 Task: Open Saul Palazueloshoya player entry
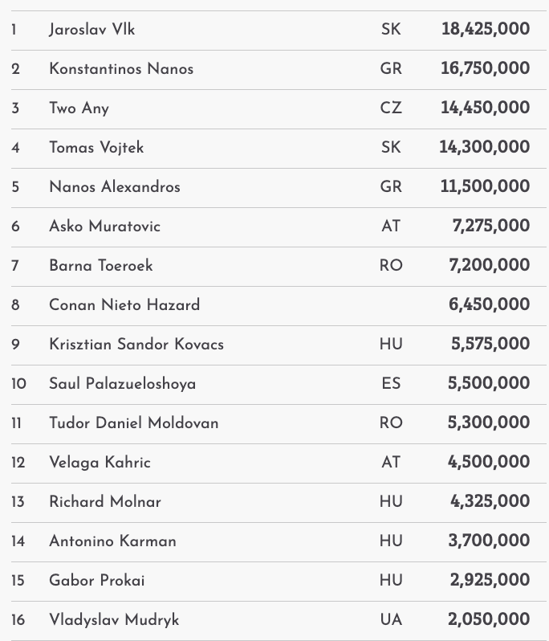click(x=123, y=384)
